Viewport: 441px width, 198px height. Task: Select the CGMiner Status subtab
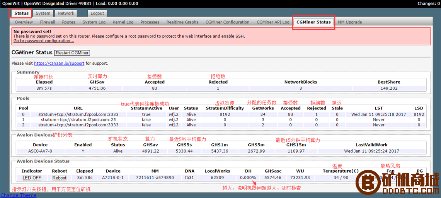pyautogui.click(x=313, y=22)
